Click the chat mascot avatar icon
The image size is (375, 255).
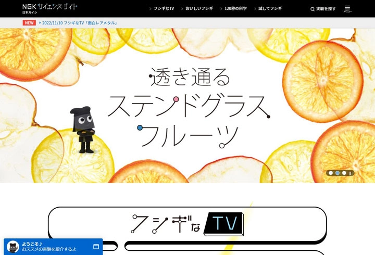pos(14,247)
